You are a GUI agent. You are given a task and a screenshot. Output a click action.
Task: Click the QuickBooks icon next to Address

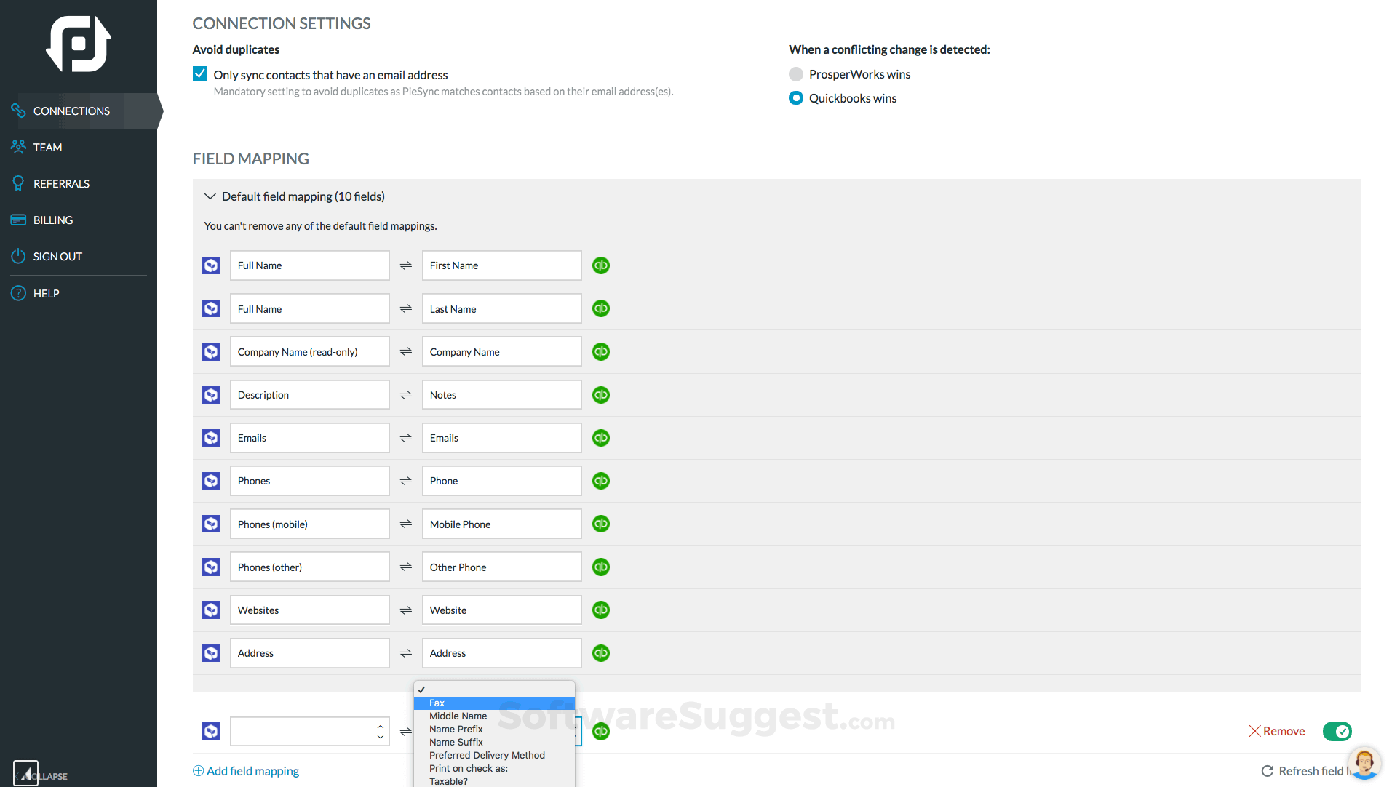point(601,653)
